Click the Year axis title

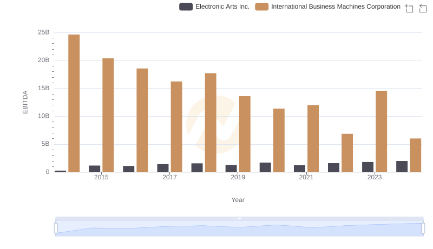tap(238, 200)
